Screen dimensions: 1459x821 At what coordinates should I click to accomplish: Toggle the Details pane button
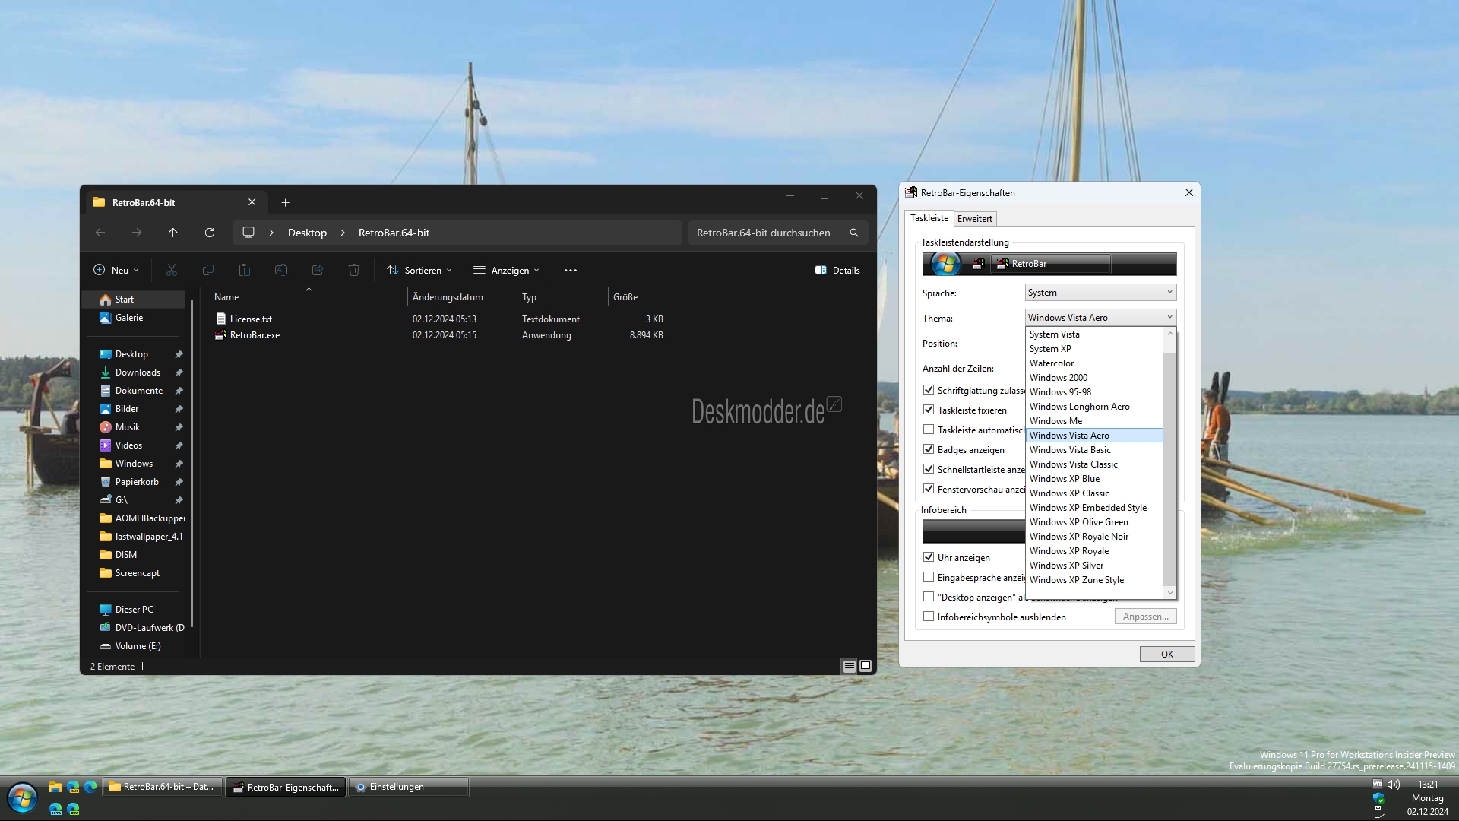(837, 270)
